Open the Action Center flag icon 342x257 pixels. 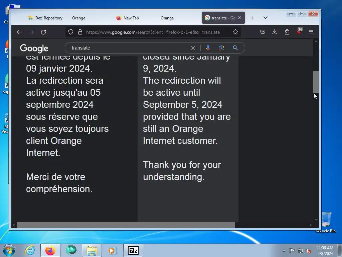tap(292, 251)
